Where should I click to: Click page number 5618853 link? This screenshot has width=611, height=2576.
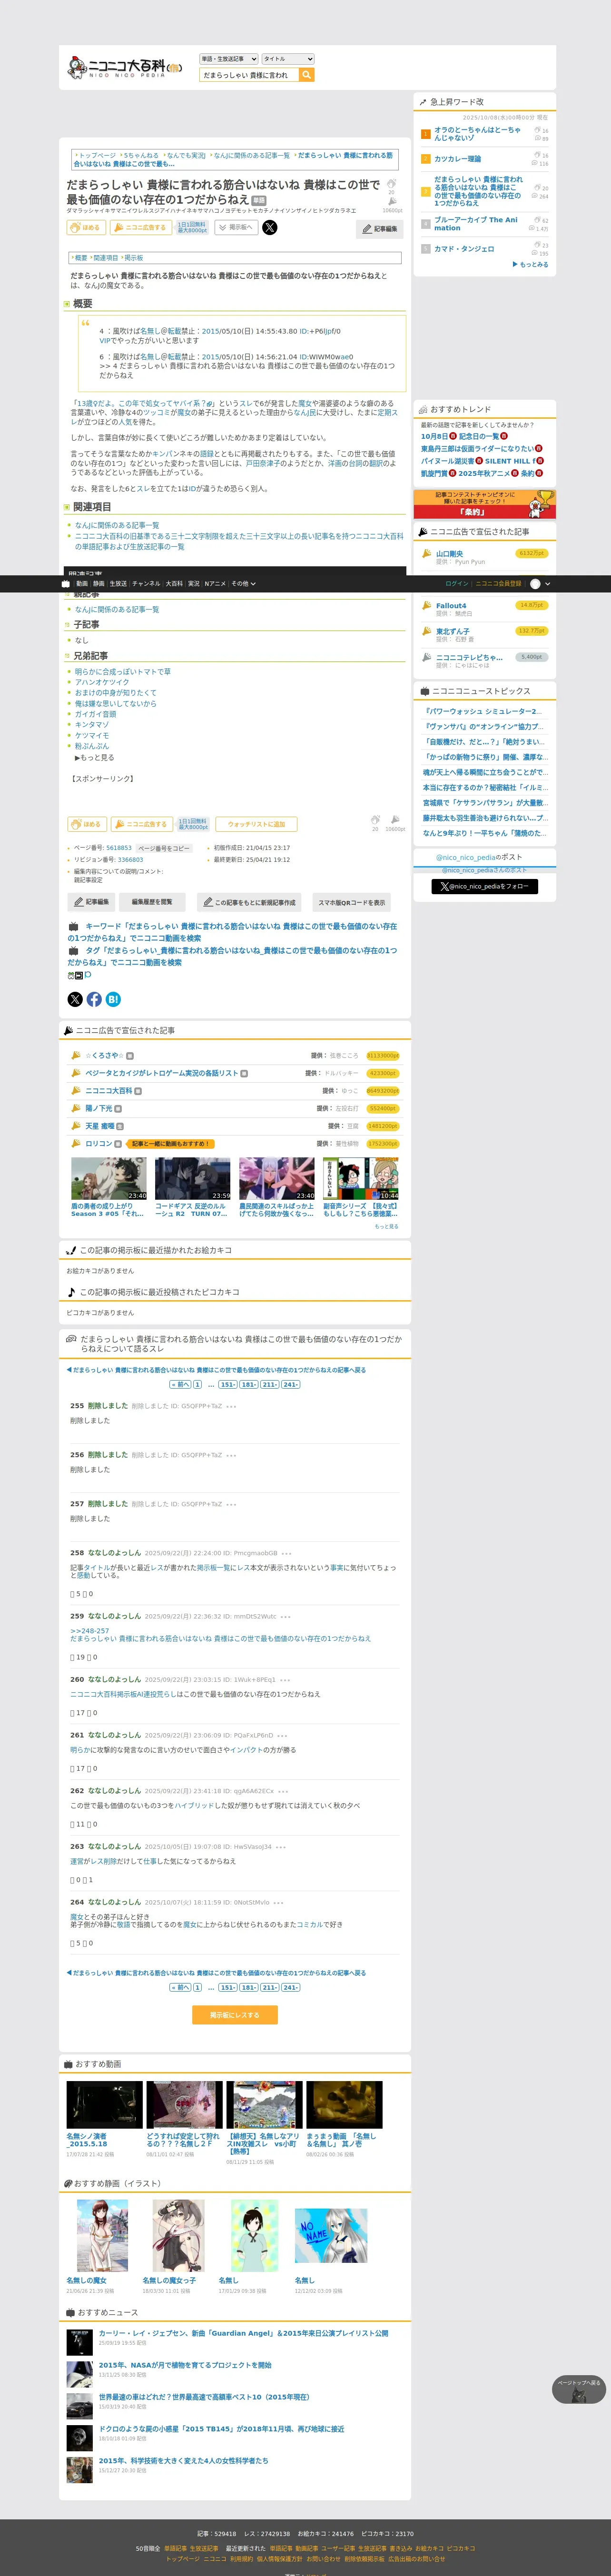click(x=119, y=848)
